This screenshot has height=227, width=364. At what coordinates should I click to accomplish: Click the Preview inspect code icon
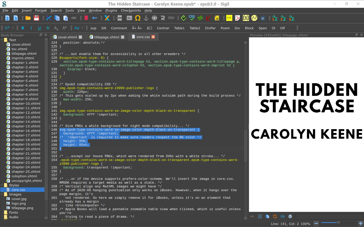(252, 216)
